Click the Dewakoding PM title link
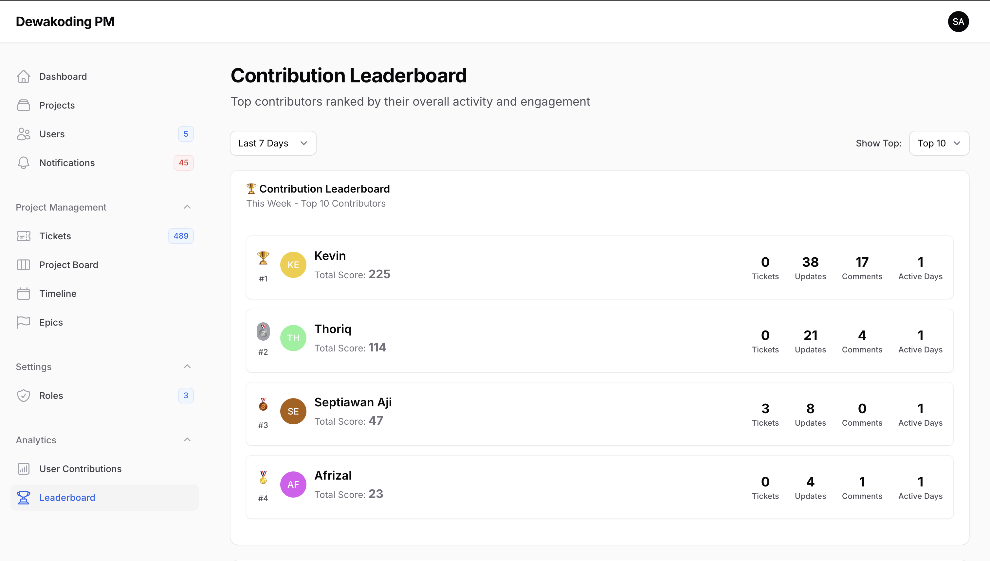Viewport: 990px width, 561px height. (65, 22)
